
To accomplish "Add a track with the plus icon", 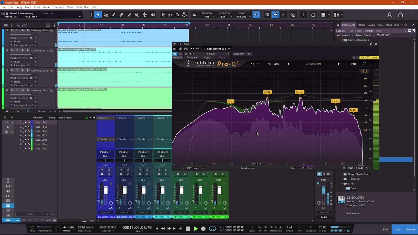I will [x=54, y=25].
